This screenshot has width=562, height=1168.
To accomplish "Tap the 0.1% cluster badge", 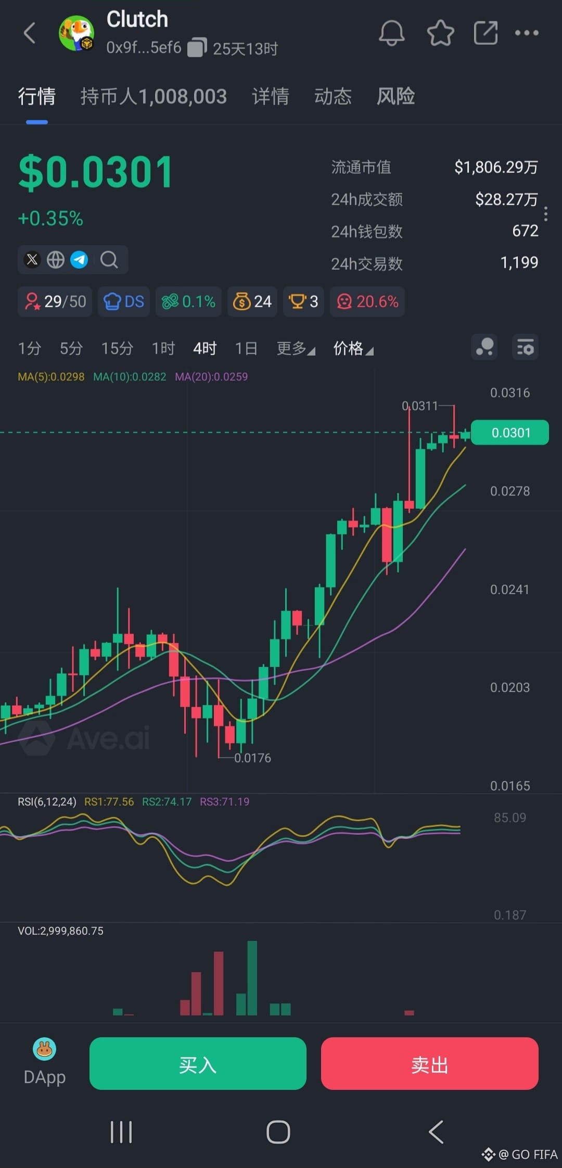I will click(188, 302).
